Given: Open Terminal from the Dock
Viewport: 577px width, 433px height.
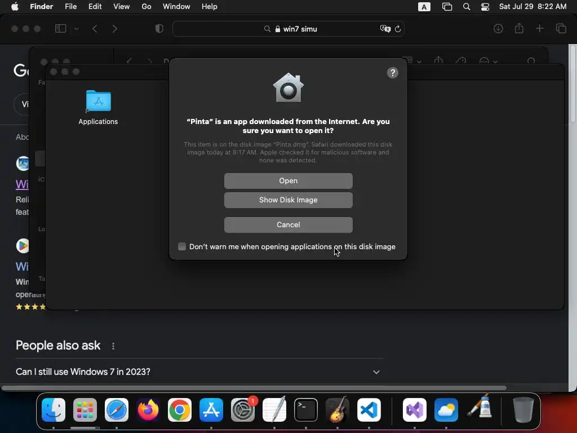Looking at the screenshot, I should [306, 410].
